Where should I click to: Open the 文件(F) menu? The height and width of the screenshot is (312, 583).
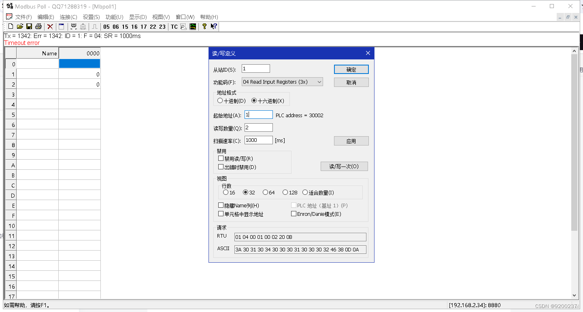23,17
